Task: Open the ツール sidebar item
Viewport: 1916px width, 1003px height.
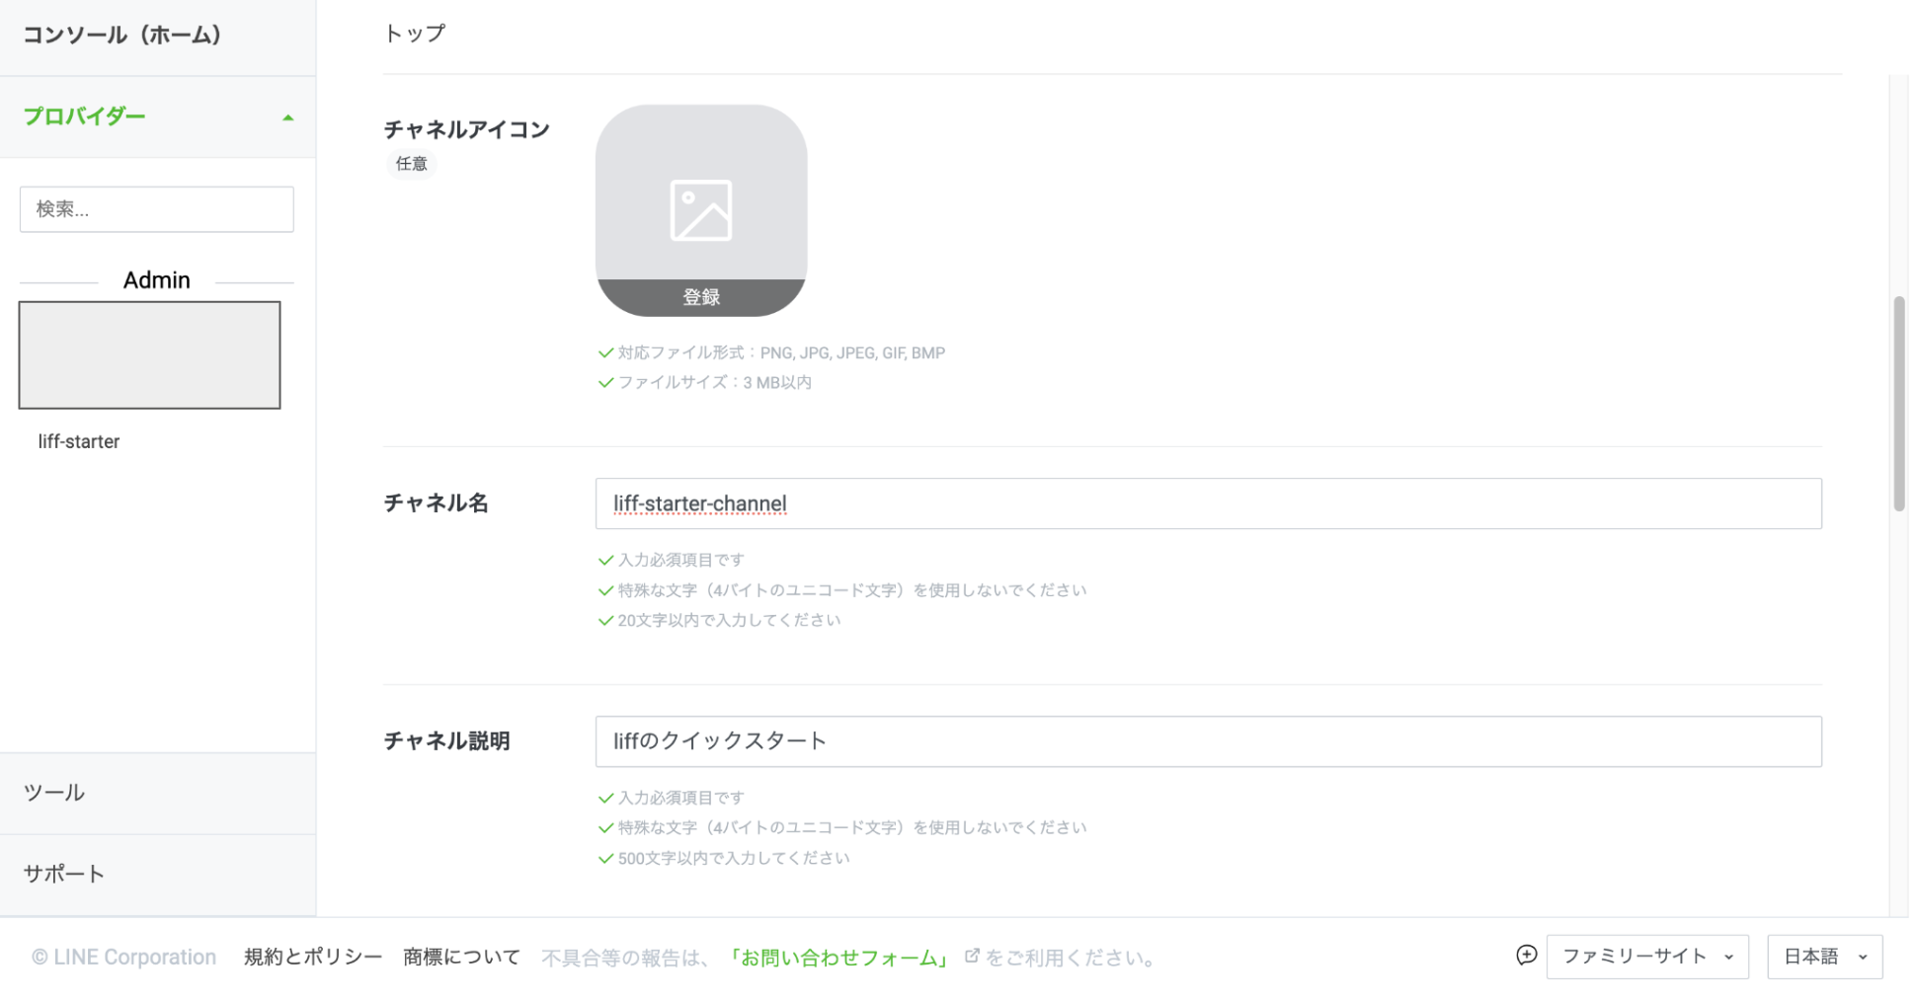Action: (52, 792)
